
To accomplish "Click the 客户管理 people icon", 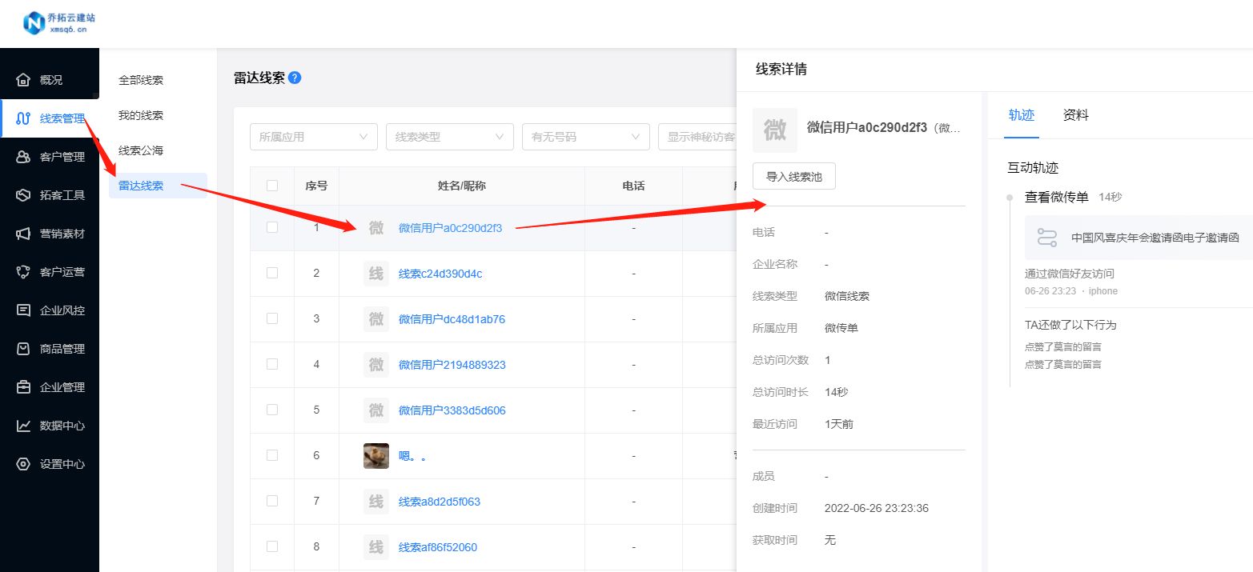I will (24, 157).
